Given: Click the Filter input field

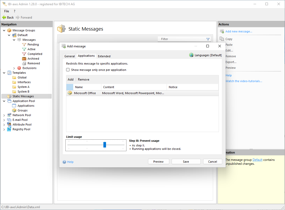Looking at the screenshot, I should [x=181, y=39].
